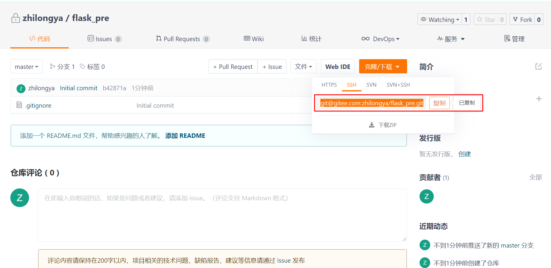Click the star count number
The image size is (551, 268).
(x=502, y=20)
